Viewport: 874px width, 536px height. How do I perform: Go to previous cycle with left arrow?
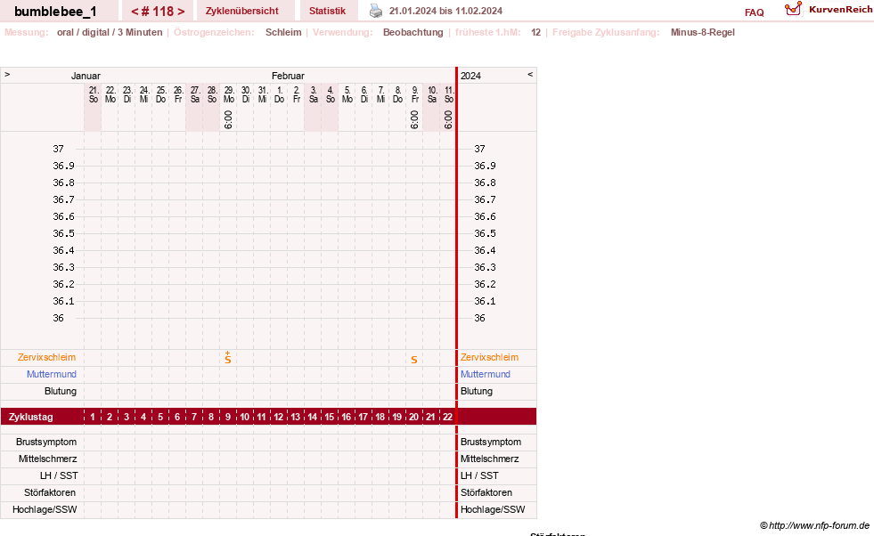tap(135, 12)
